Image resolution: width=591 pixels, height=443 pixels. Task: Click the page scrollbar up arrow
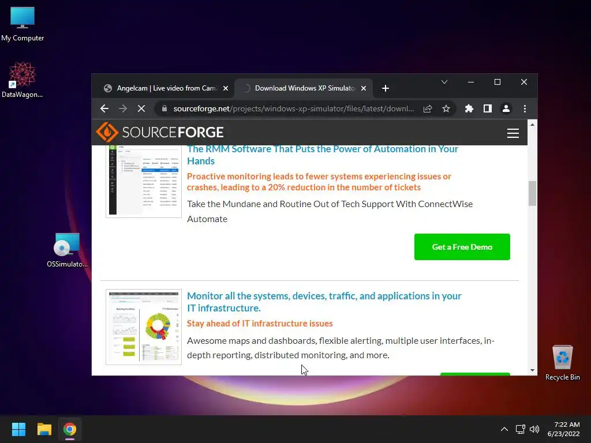tap(532, 125)
